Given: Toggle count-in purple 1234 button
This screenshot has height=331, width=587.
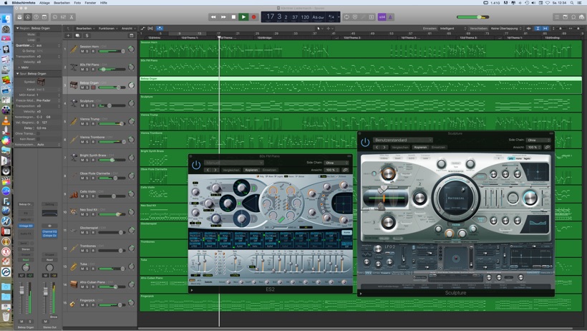Looking at the screenshot, I should click(x=382, y=17).
